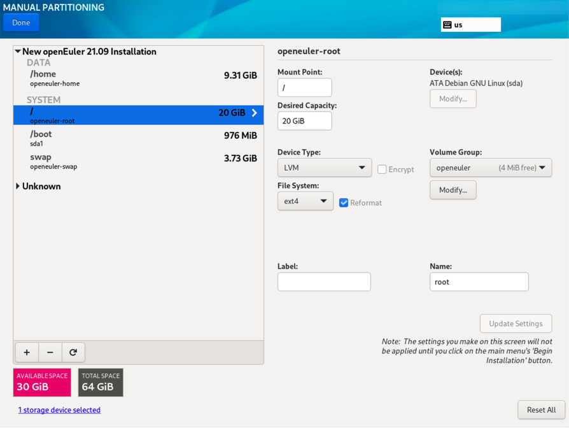
Task: Uncheck the Reformat checkbox
Action: [x=343, y=203]
